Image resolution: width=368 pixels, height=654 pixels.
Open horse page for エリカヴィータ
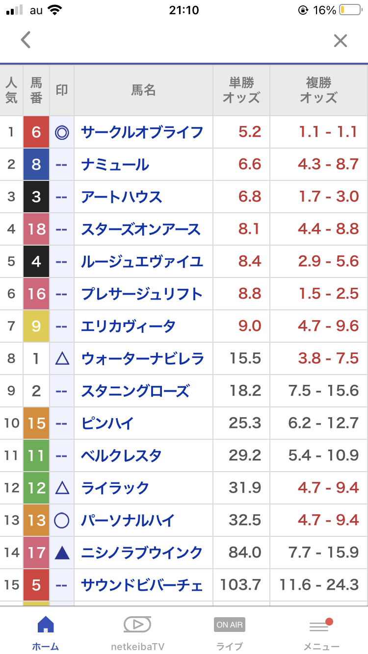click(x=129, y=327)
